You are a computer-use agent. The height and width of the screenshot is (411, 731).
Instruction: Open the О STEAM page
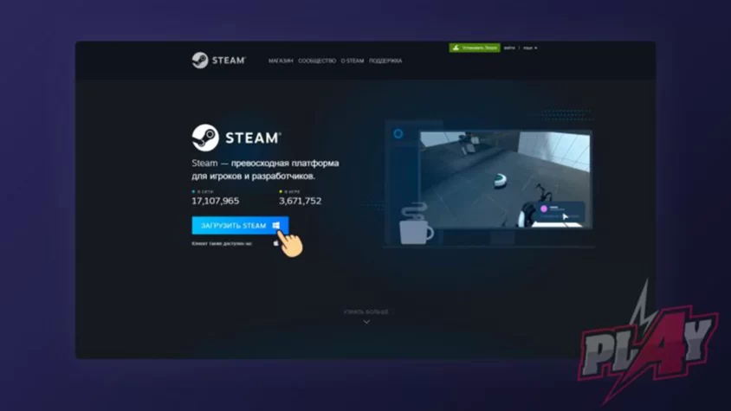click(x=353, y=61)
